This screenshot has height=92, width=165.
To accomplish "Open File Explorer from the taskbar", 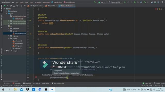I will [15, 90].
